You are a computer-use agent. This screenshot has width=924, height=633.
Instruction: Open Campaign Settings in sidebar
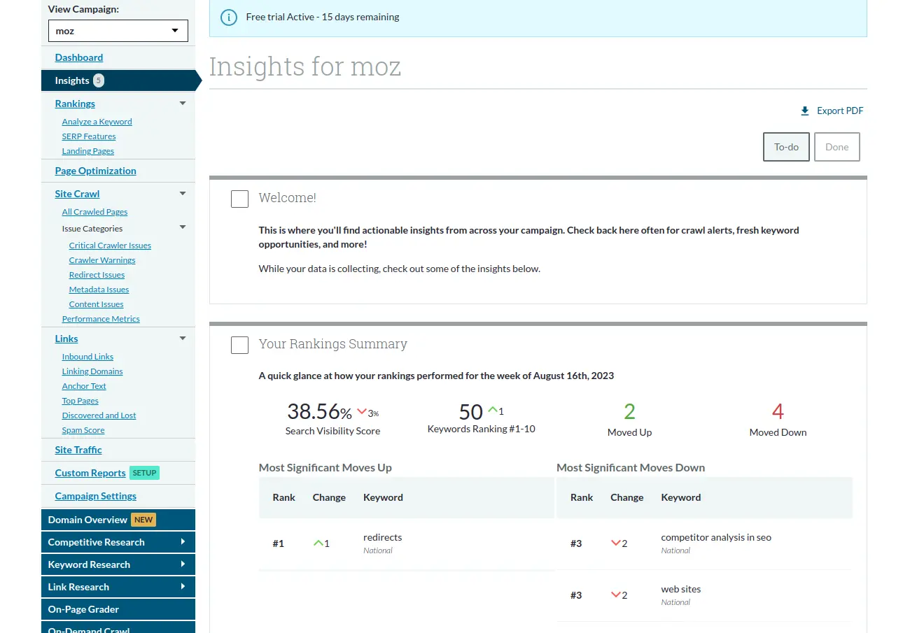click(95, 496)
